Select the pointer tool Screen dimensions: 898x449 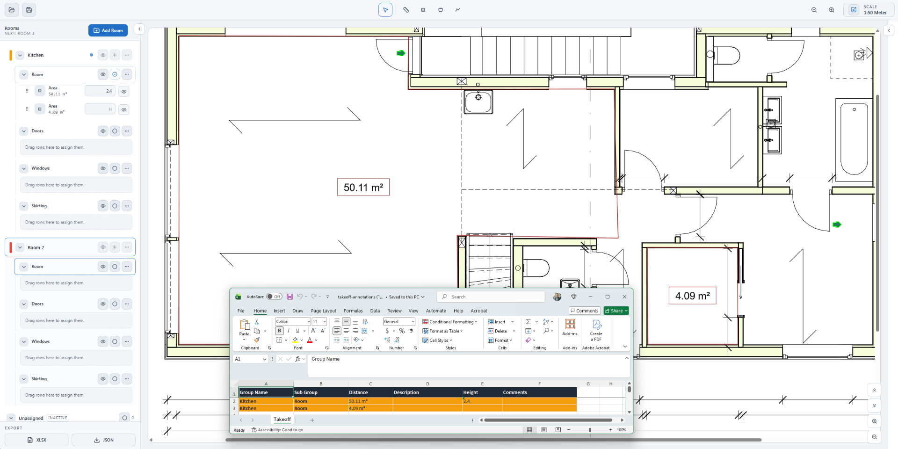click(x=385, y=10)
